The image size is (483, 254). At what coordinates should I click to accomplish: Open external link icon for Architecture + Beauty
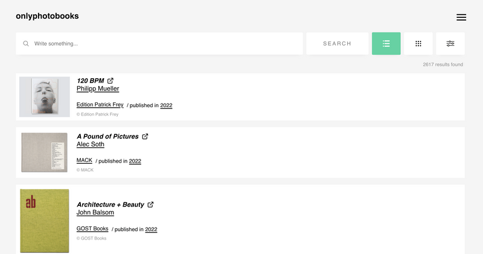click(150, 205)
